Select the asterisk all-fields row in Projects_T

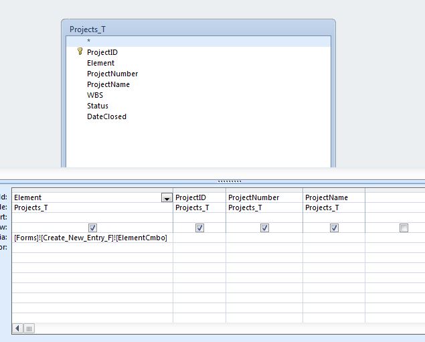point(198,41)
